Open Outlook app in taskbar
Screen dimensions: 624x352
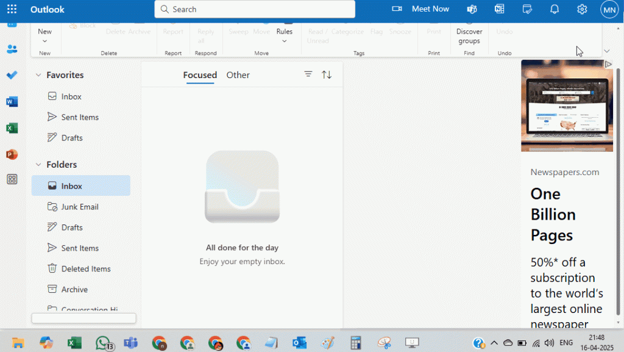(299, 342)
